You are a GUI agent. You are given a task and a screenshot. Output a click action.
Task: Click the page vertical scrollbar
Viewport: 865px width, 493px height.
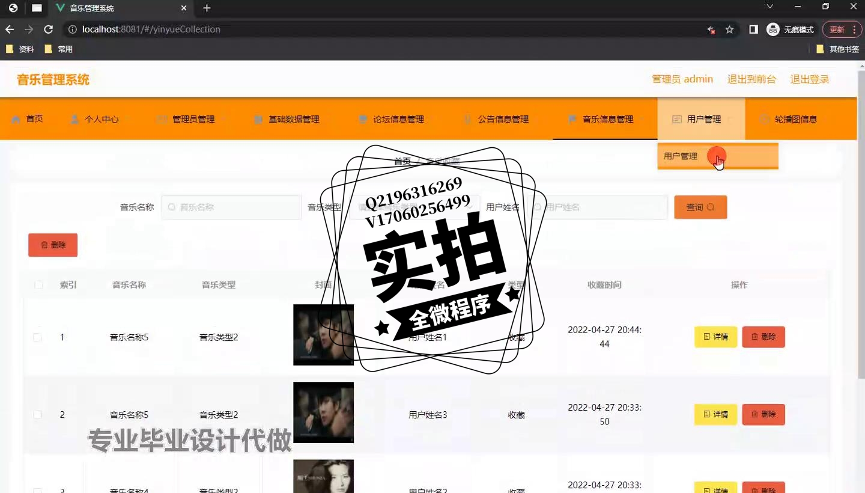coord(861,225)
